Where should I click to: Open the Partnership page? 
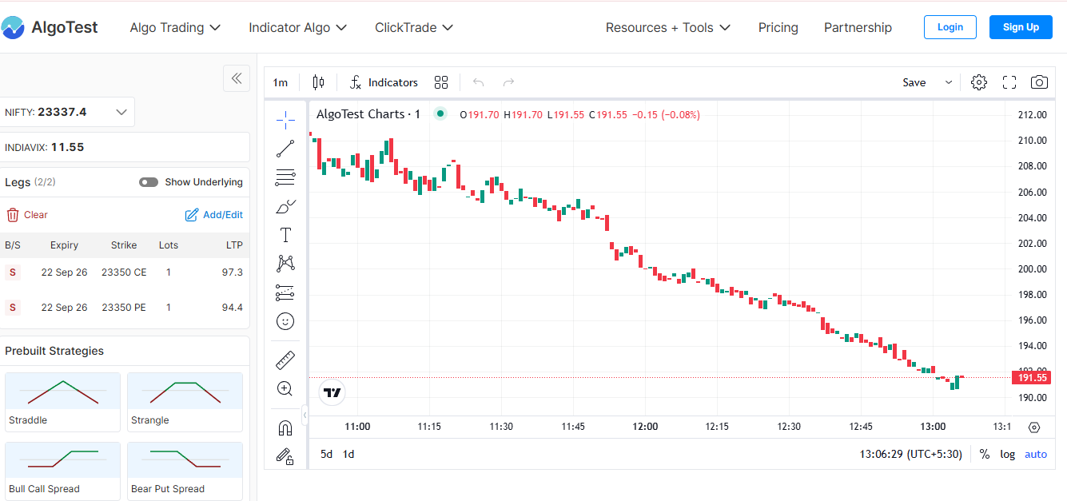[x=858, y=27]
